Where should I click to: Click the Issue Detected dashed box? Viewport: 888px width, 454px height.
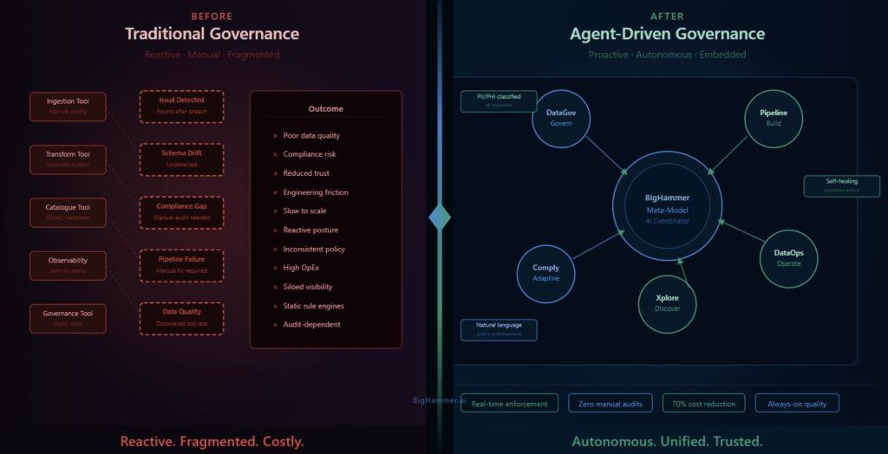(182, 107)
